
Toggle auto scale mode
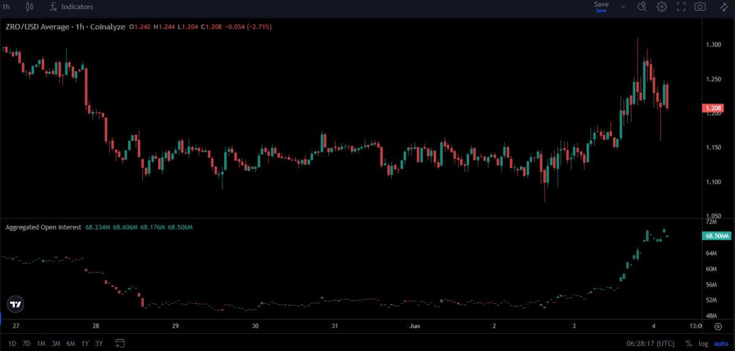click(720, 343)
